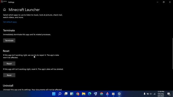Click the 'Uninstall' section heading
Viewport: 173px width, 97px height.
pyautogui.click(x=8, y=86)
